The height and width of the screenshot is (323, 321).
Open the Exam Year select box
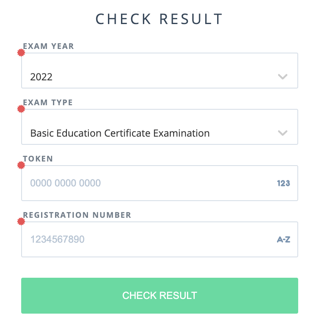[160, 71]
